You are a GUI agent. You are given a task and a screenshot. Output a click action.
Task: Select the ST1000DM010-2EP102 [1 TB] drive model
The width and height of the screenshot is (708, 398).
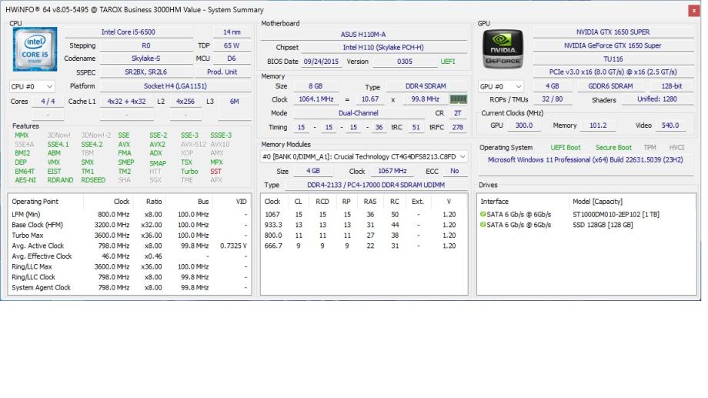point(616,215)
